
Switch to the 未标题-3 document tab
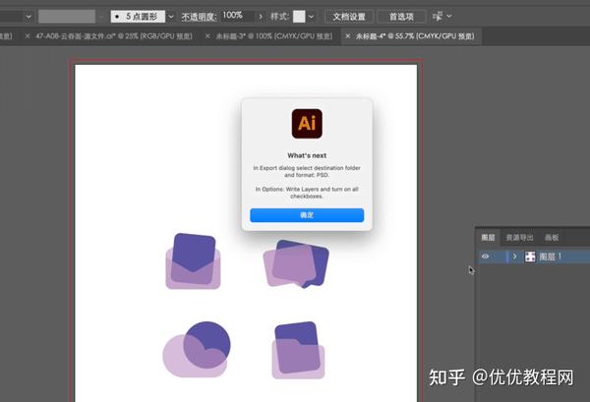274,36
